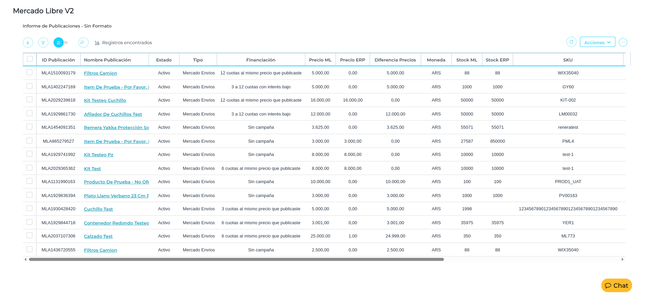The image size is (646, 302).
Task: Click the Diferencia Precios column header
Action: coord(395,60)
